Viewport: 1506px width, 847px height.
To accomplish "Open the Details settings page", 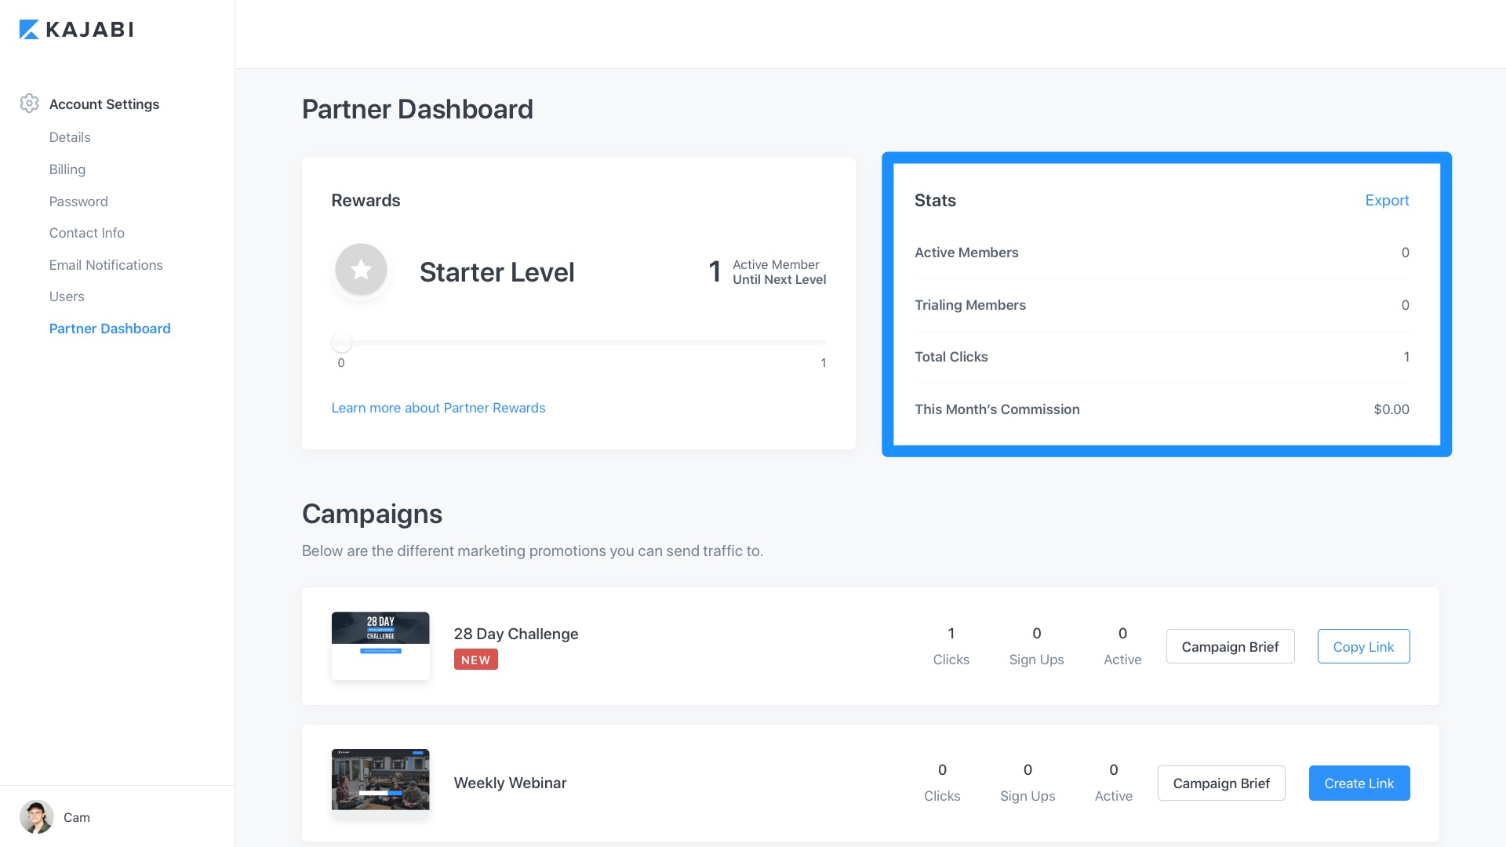I will [70, 137].
